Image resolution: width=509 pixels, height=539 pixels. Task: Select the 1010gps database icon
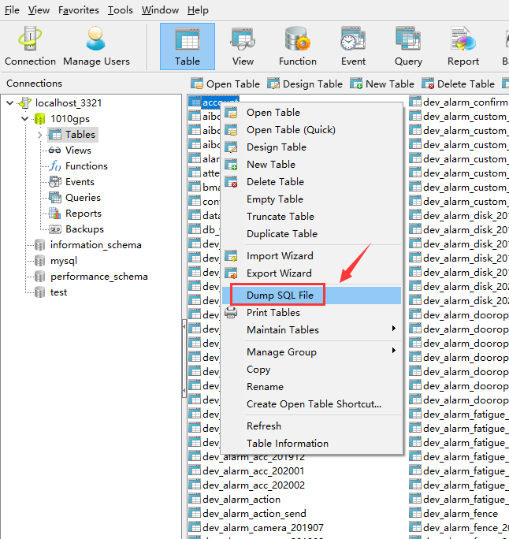[40, 118]
